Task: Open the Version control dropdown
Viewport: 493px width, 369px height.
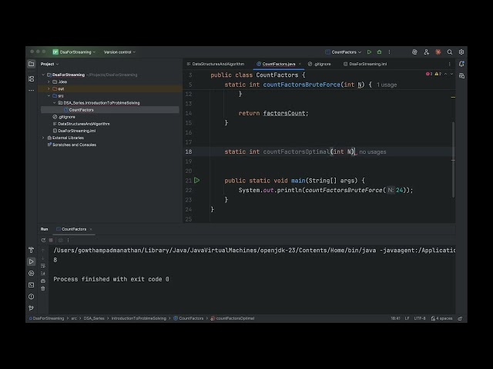Action: pyautogui.click(x=119, y=52)
